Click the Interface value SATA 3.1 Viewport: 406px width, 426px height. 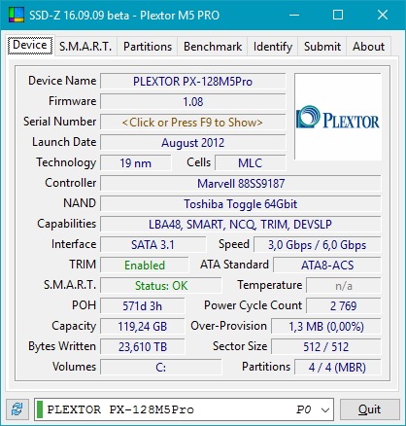[x=152, y=245]
